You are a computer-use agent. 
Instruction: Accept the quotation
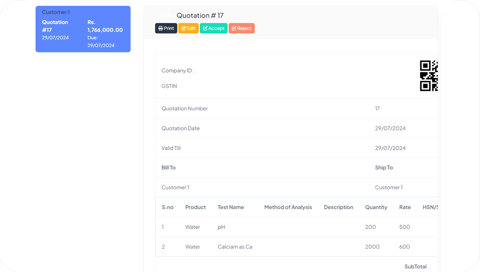[x=214, y=28]
